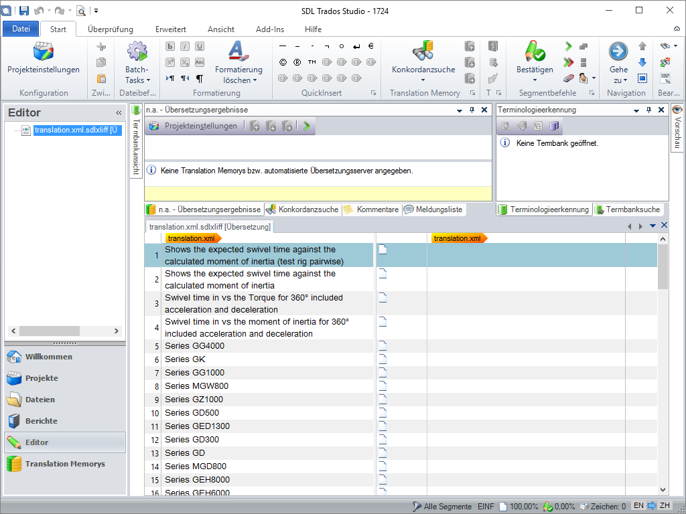Open the Projekte view
This screenshot has width=686, height=514.
65,378
